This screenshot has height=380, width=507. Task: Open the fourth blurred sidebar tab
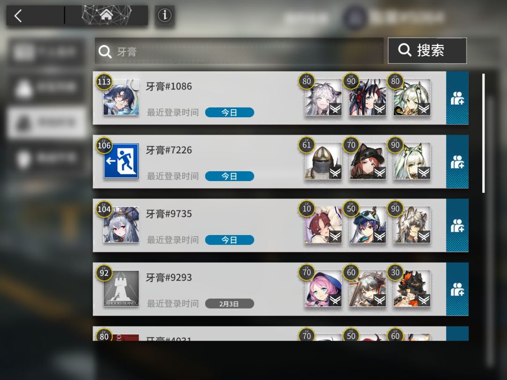(47, 159)
